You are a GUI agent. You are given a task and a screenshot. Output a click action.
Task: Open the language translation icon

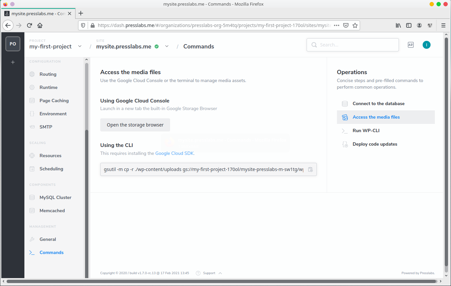click(x=411, y=45)
